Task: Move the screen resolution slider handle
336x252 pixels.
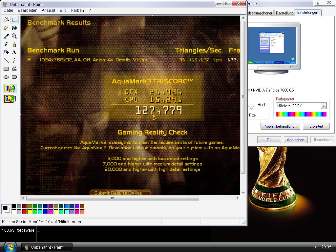Action: [252, 106]
